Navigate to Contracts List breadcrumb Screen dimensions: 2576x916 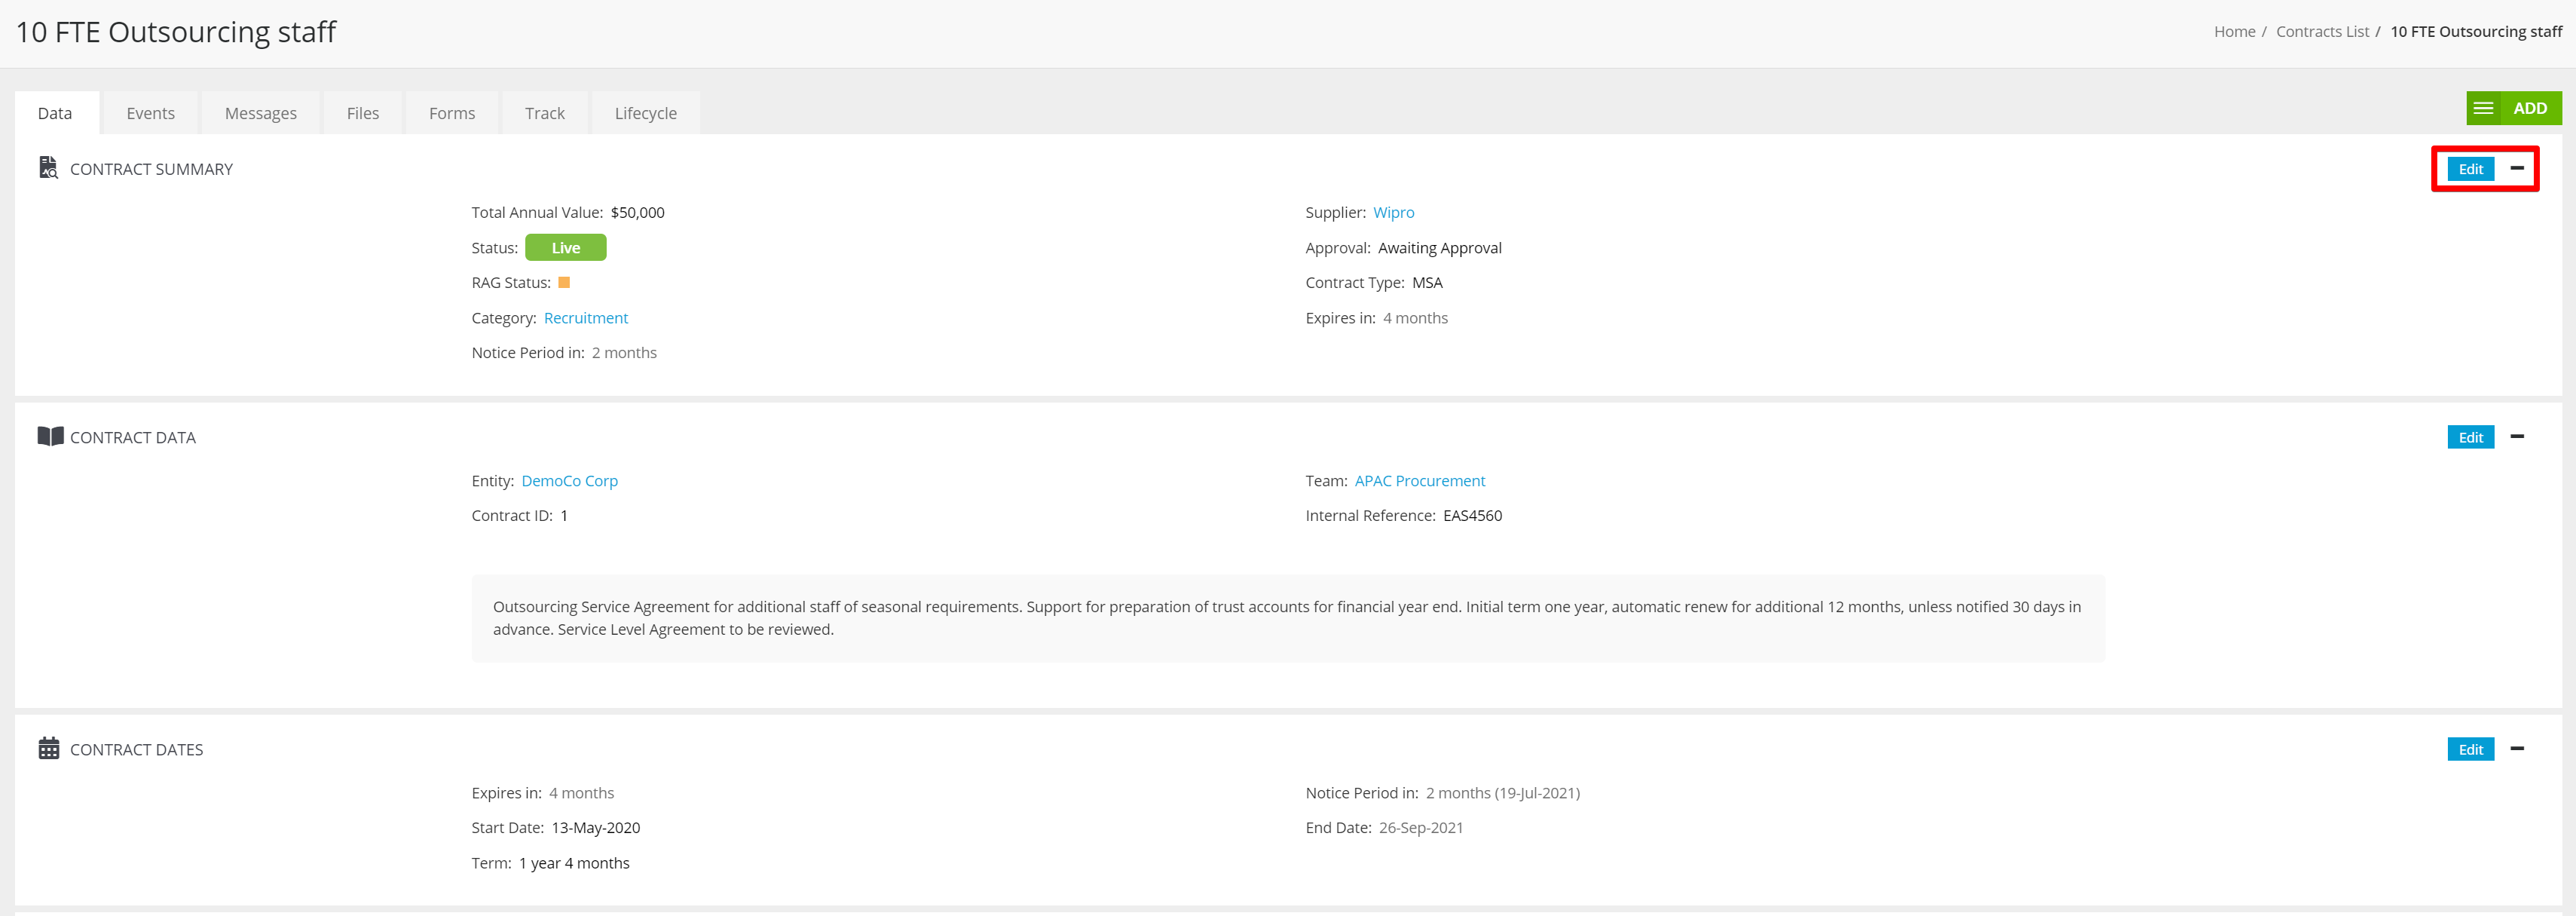click(x=2323, y=32)
